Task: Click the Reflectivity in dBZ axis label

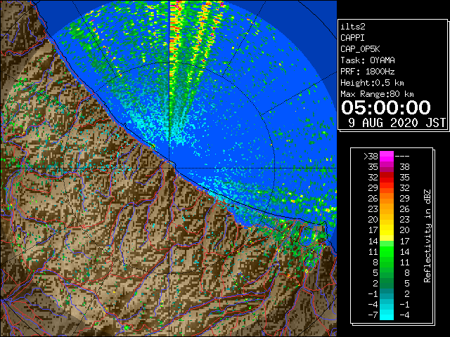Action: tap(427, 236)
